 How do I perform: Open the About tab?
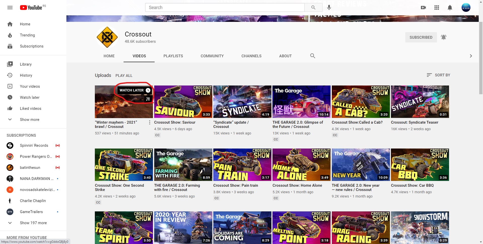pyautogui.click(x=285, y=56)
